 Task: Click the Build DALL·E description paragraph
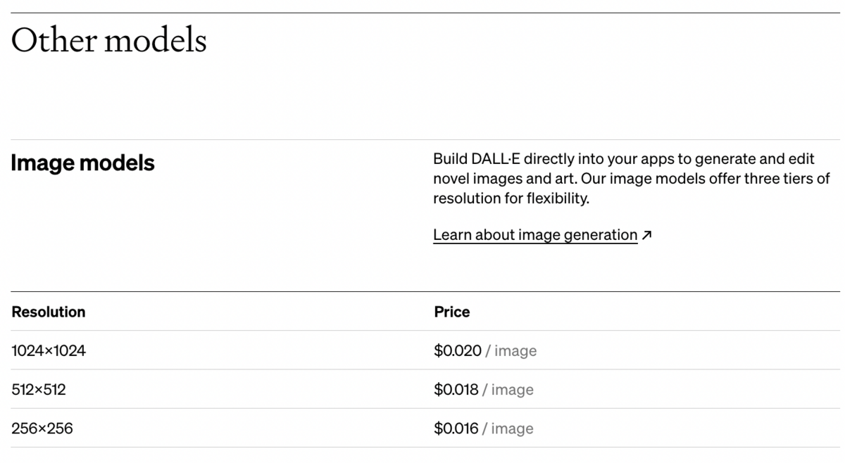point(632,179)
